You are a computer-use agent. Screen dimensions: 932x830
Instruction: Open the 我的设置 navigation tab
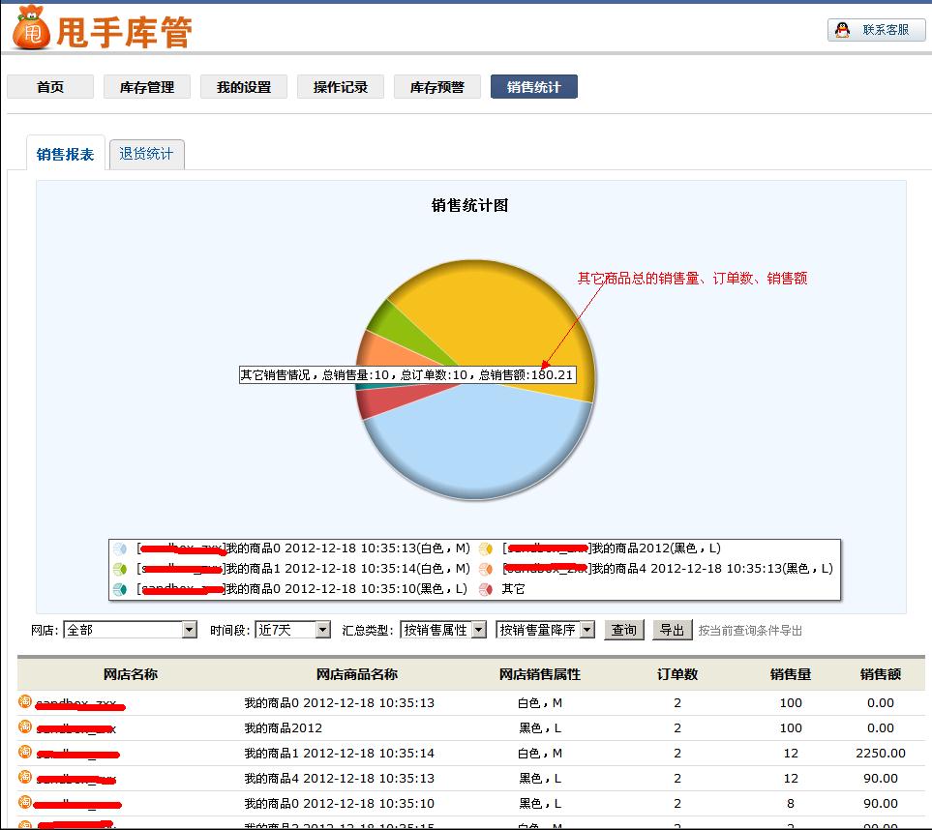pyautogui.click(x=244, y=87)
